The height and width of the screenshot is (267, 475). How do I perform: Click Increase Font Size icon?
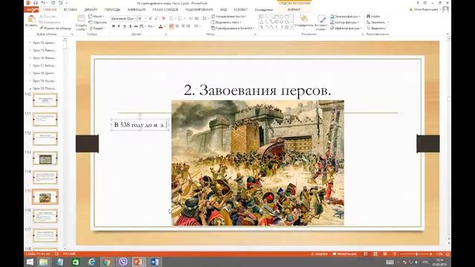pyautogui.click(x=151, y=19)
